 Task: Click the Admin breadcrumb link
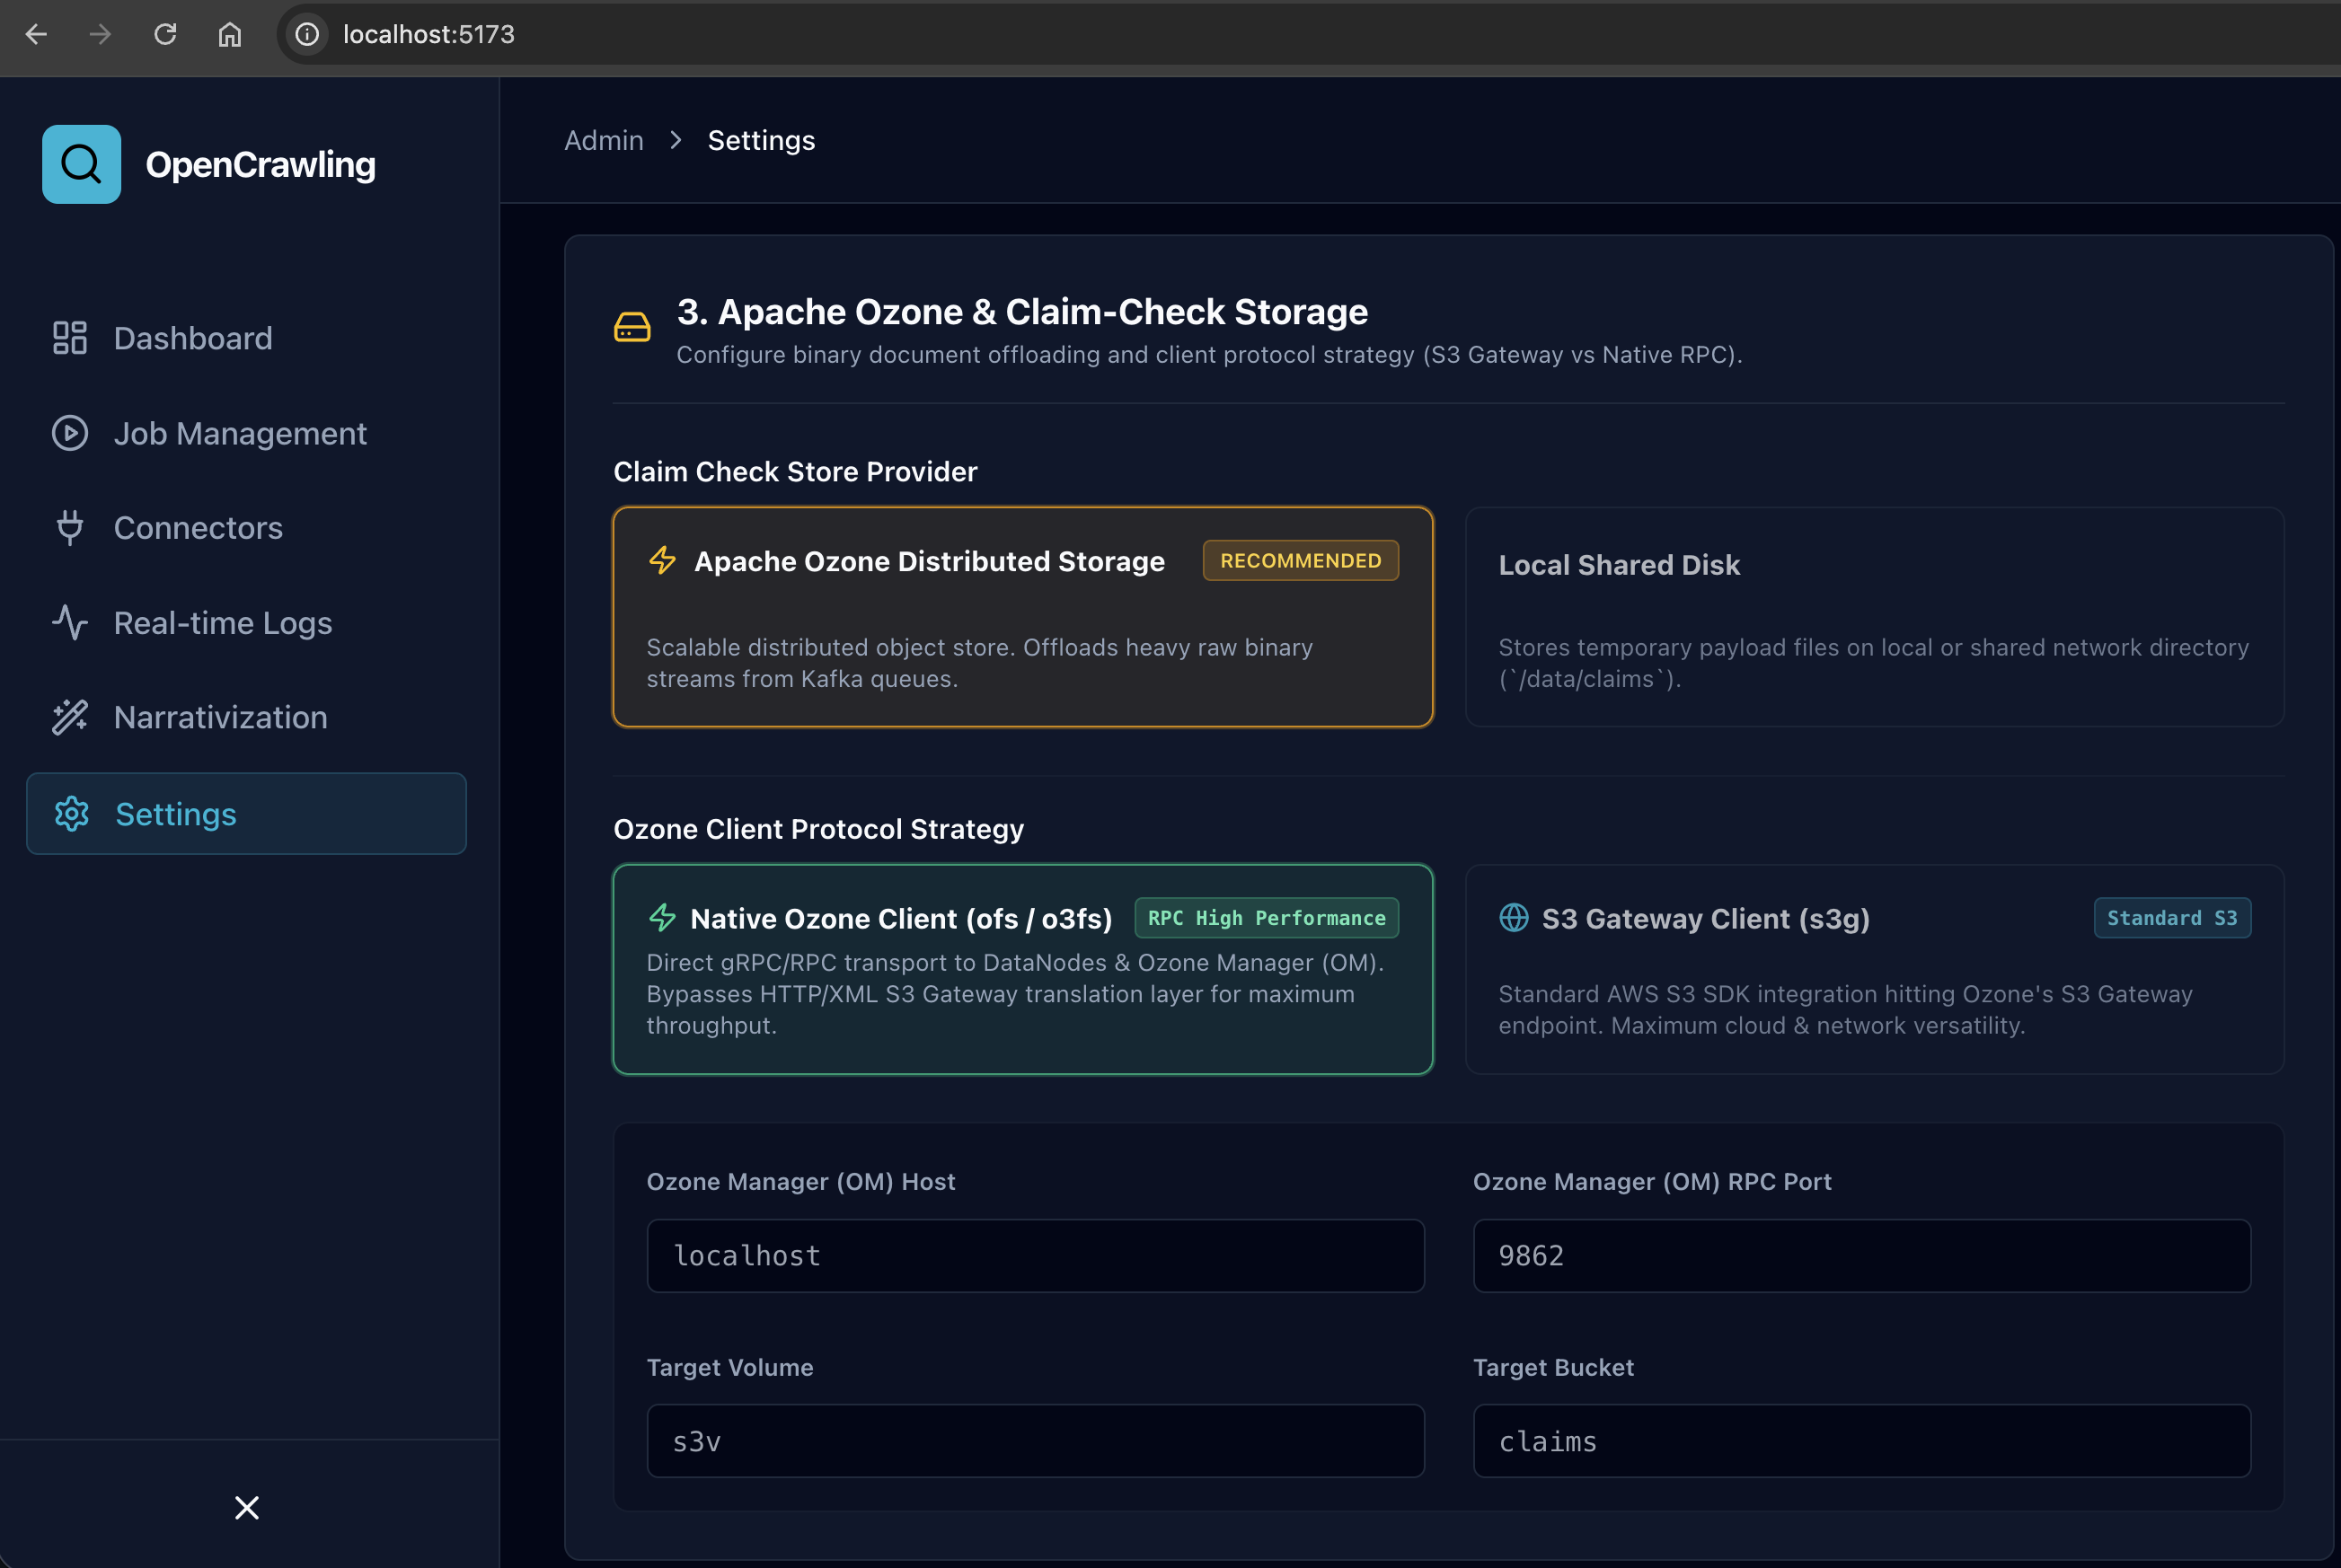pyautogui.click(x=604, y=140)
